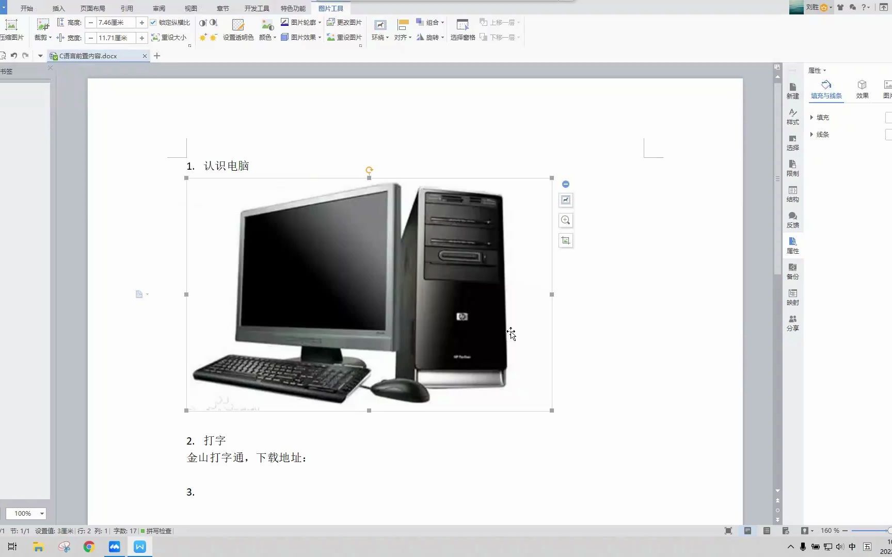Click the layout options icon beside image

pyautogui.click(x=566, y=200)
